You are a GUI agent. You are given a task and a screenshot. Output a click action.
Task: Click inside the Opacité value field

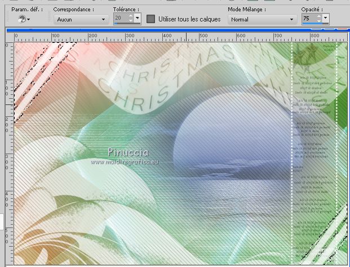coord(309,17)
